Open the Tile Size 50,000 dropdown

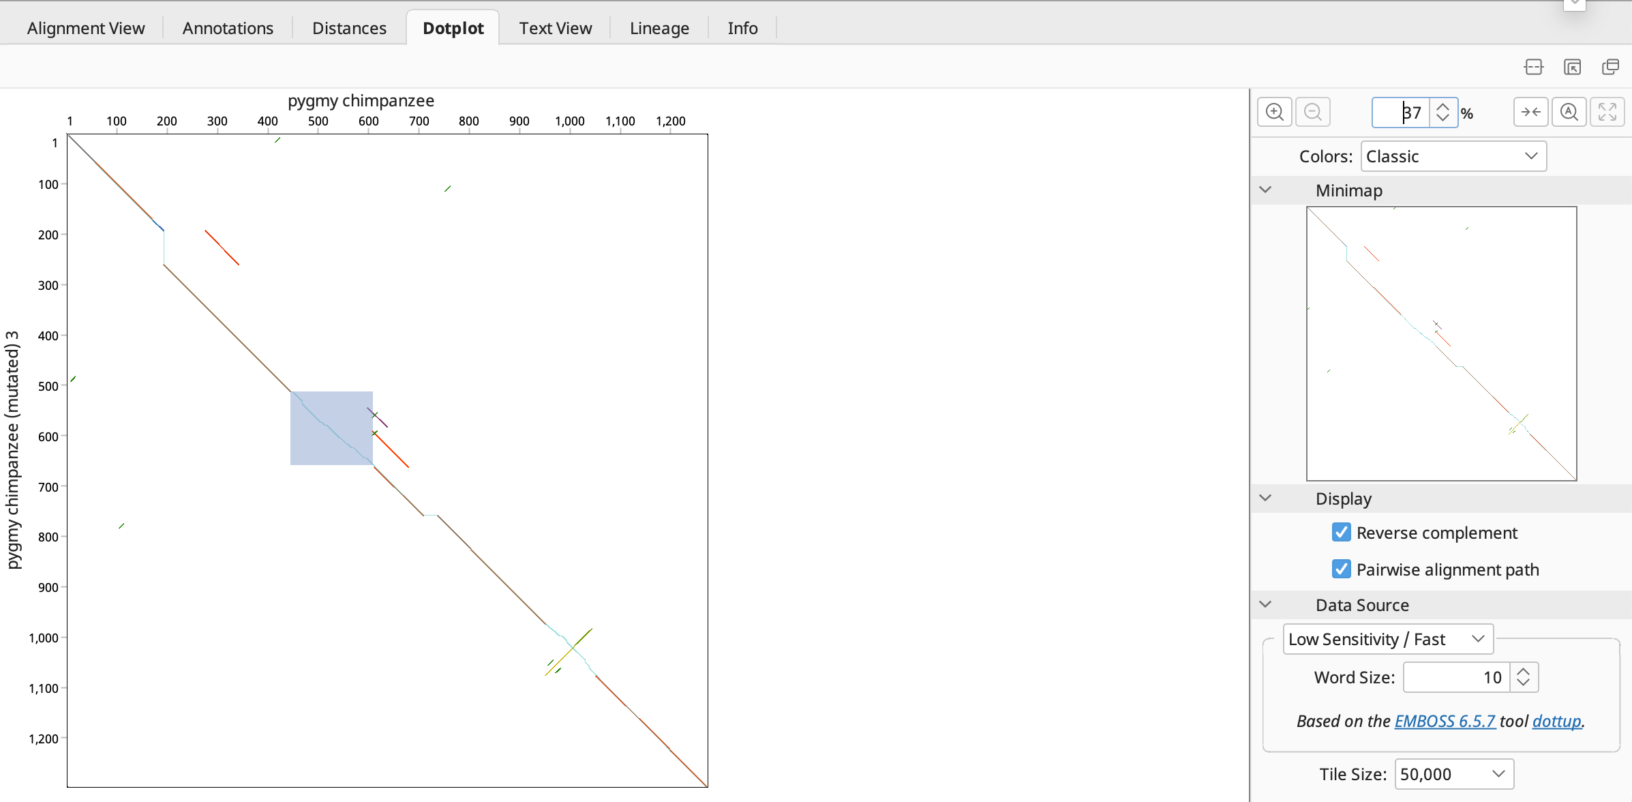(1453, 775)
